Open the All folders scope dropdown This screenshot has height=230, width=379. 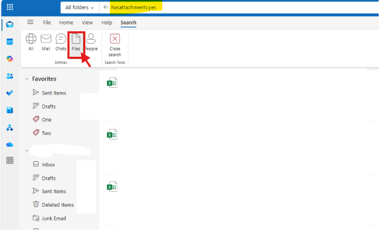(80, 7)
